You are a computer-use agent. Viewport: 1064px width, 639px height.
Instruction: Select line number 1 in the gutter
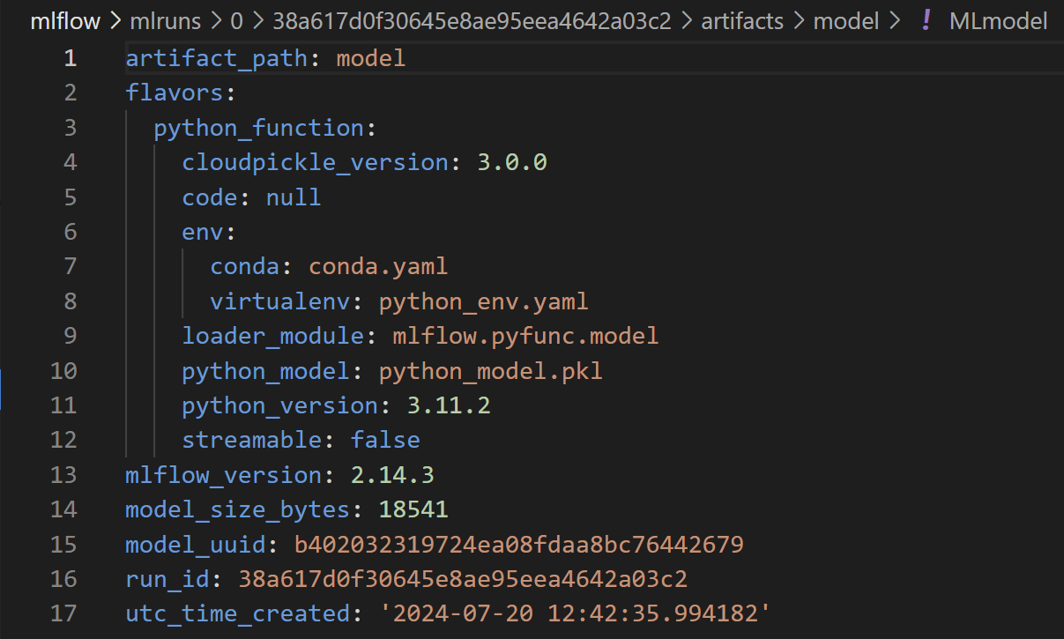70,59
